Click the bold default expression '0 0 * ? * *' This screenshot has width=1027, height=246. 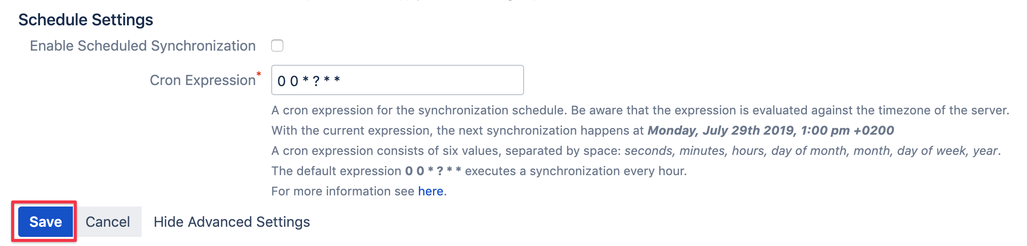tap(433, 171)
